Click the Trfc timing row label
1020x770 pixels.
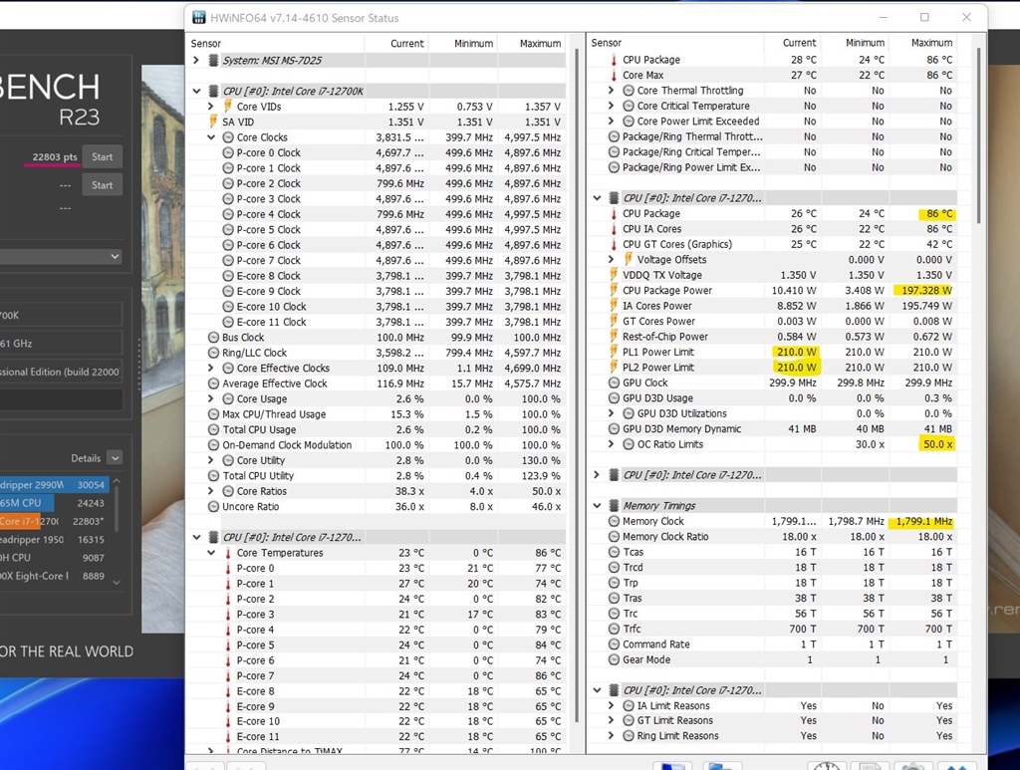[632, 629]
